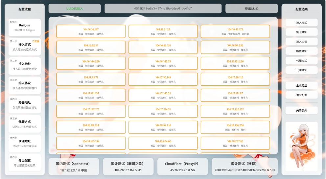Click 生成配置 in the options panel
The image size is (326, 179).
pos(301,85)
